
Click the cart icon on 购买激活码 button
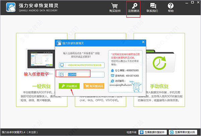pyautogui.click(x=87, y=86)
